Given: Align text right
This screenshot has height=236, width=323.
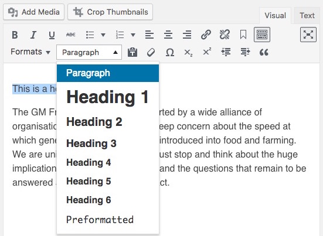Looking at the screenshot, I should click(187, 35).
